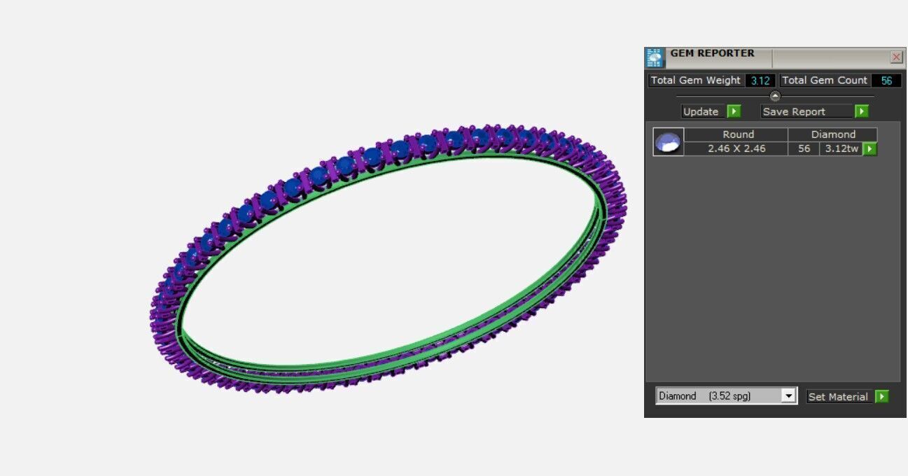Image resolution: width=908 pixels, height=476 pixels.
Task: Select the round gem thumbnail icon
Action: pyautogui.click(x=668, y=142)
